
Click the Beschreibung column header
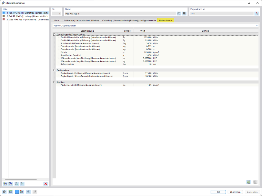pos(87,31)
